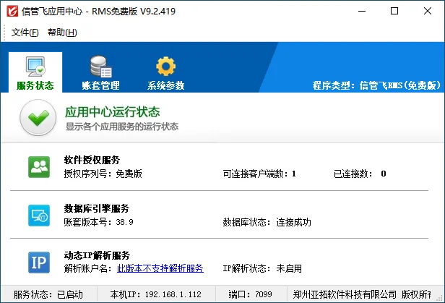Click the 软件授权服务 green users icon

(39, 167)
